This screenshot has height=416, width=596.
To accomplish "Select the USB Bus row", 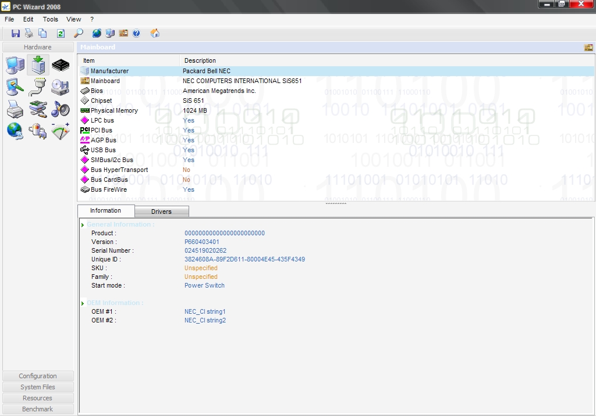I will [337, 150].
